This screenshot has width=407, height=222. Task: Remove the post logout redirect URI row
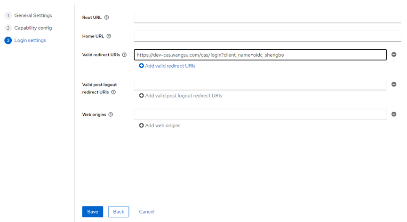[394, 84]
